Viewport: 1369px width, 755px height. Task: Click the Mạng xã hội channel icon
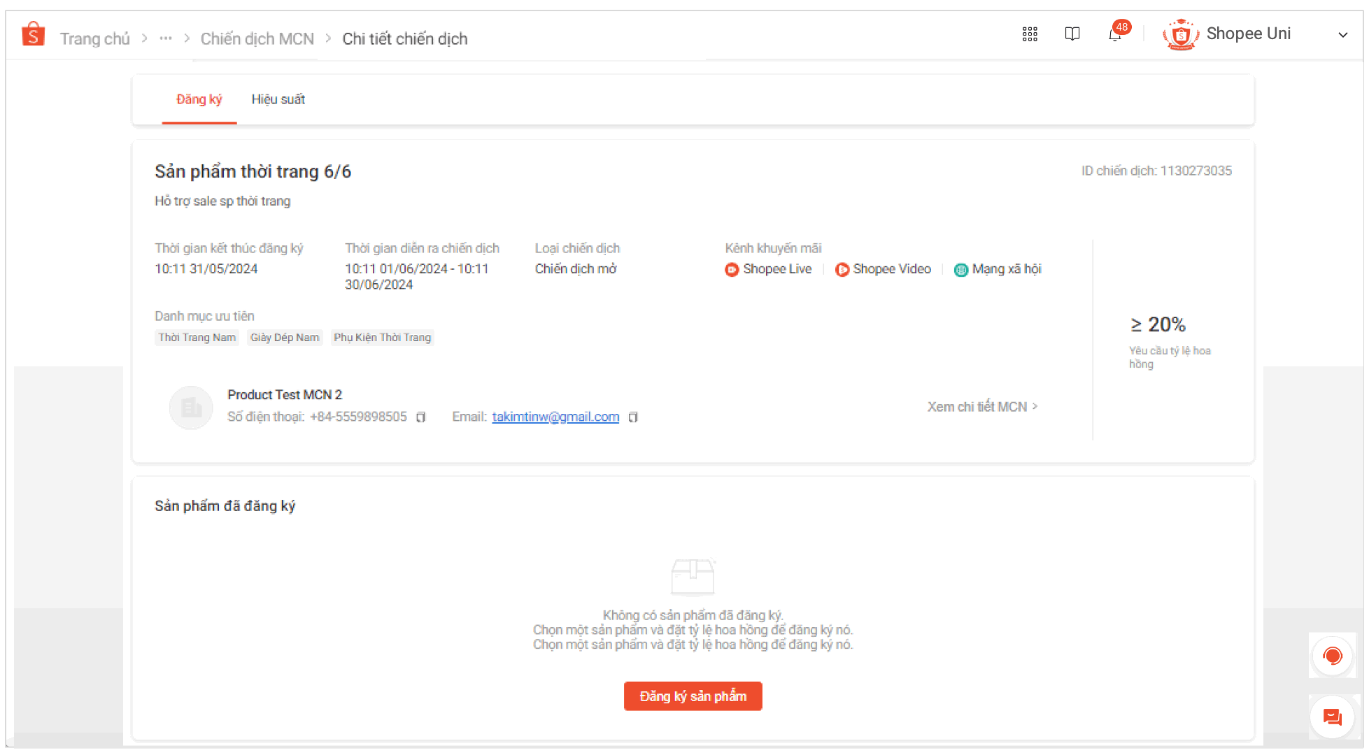960,269
